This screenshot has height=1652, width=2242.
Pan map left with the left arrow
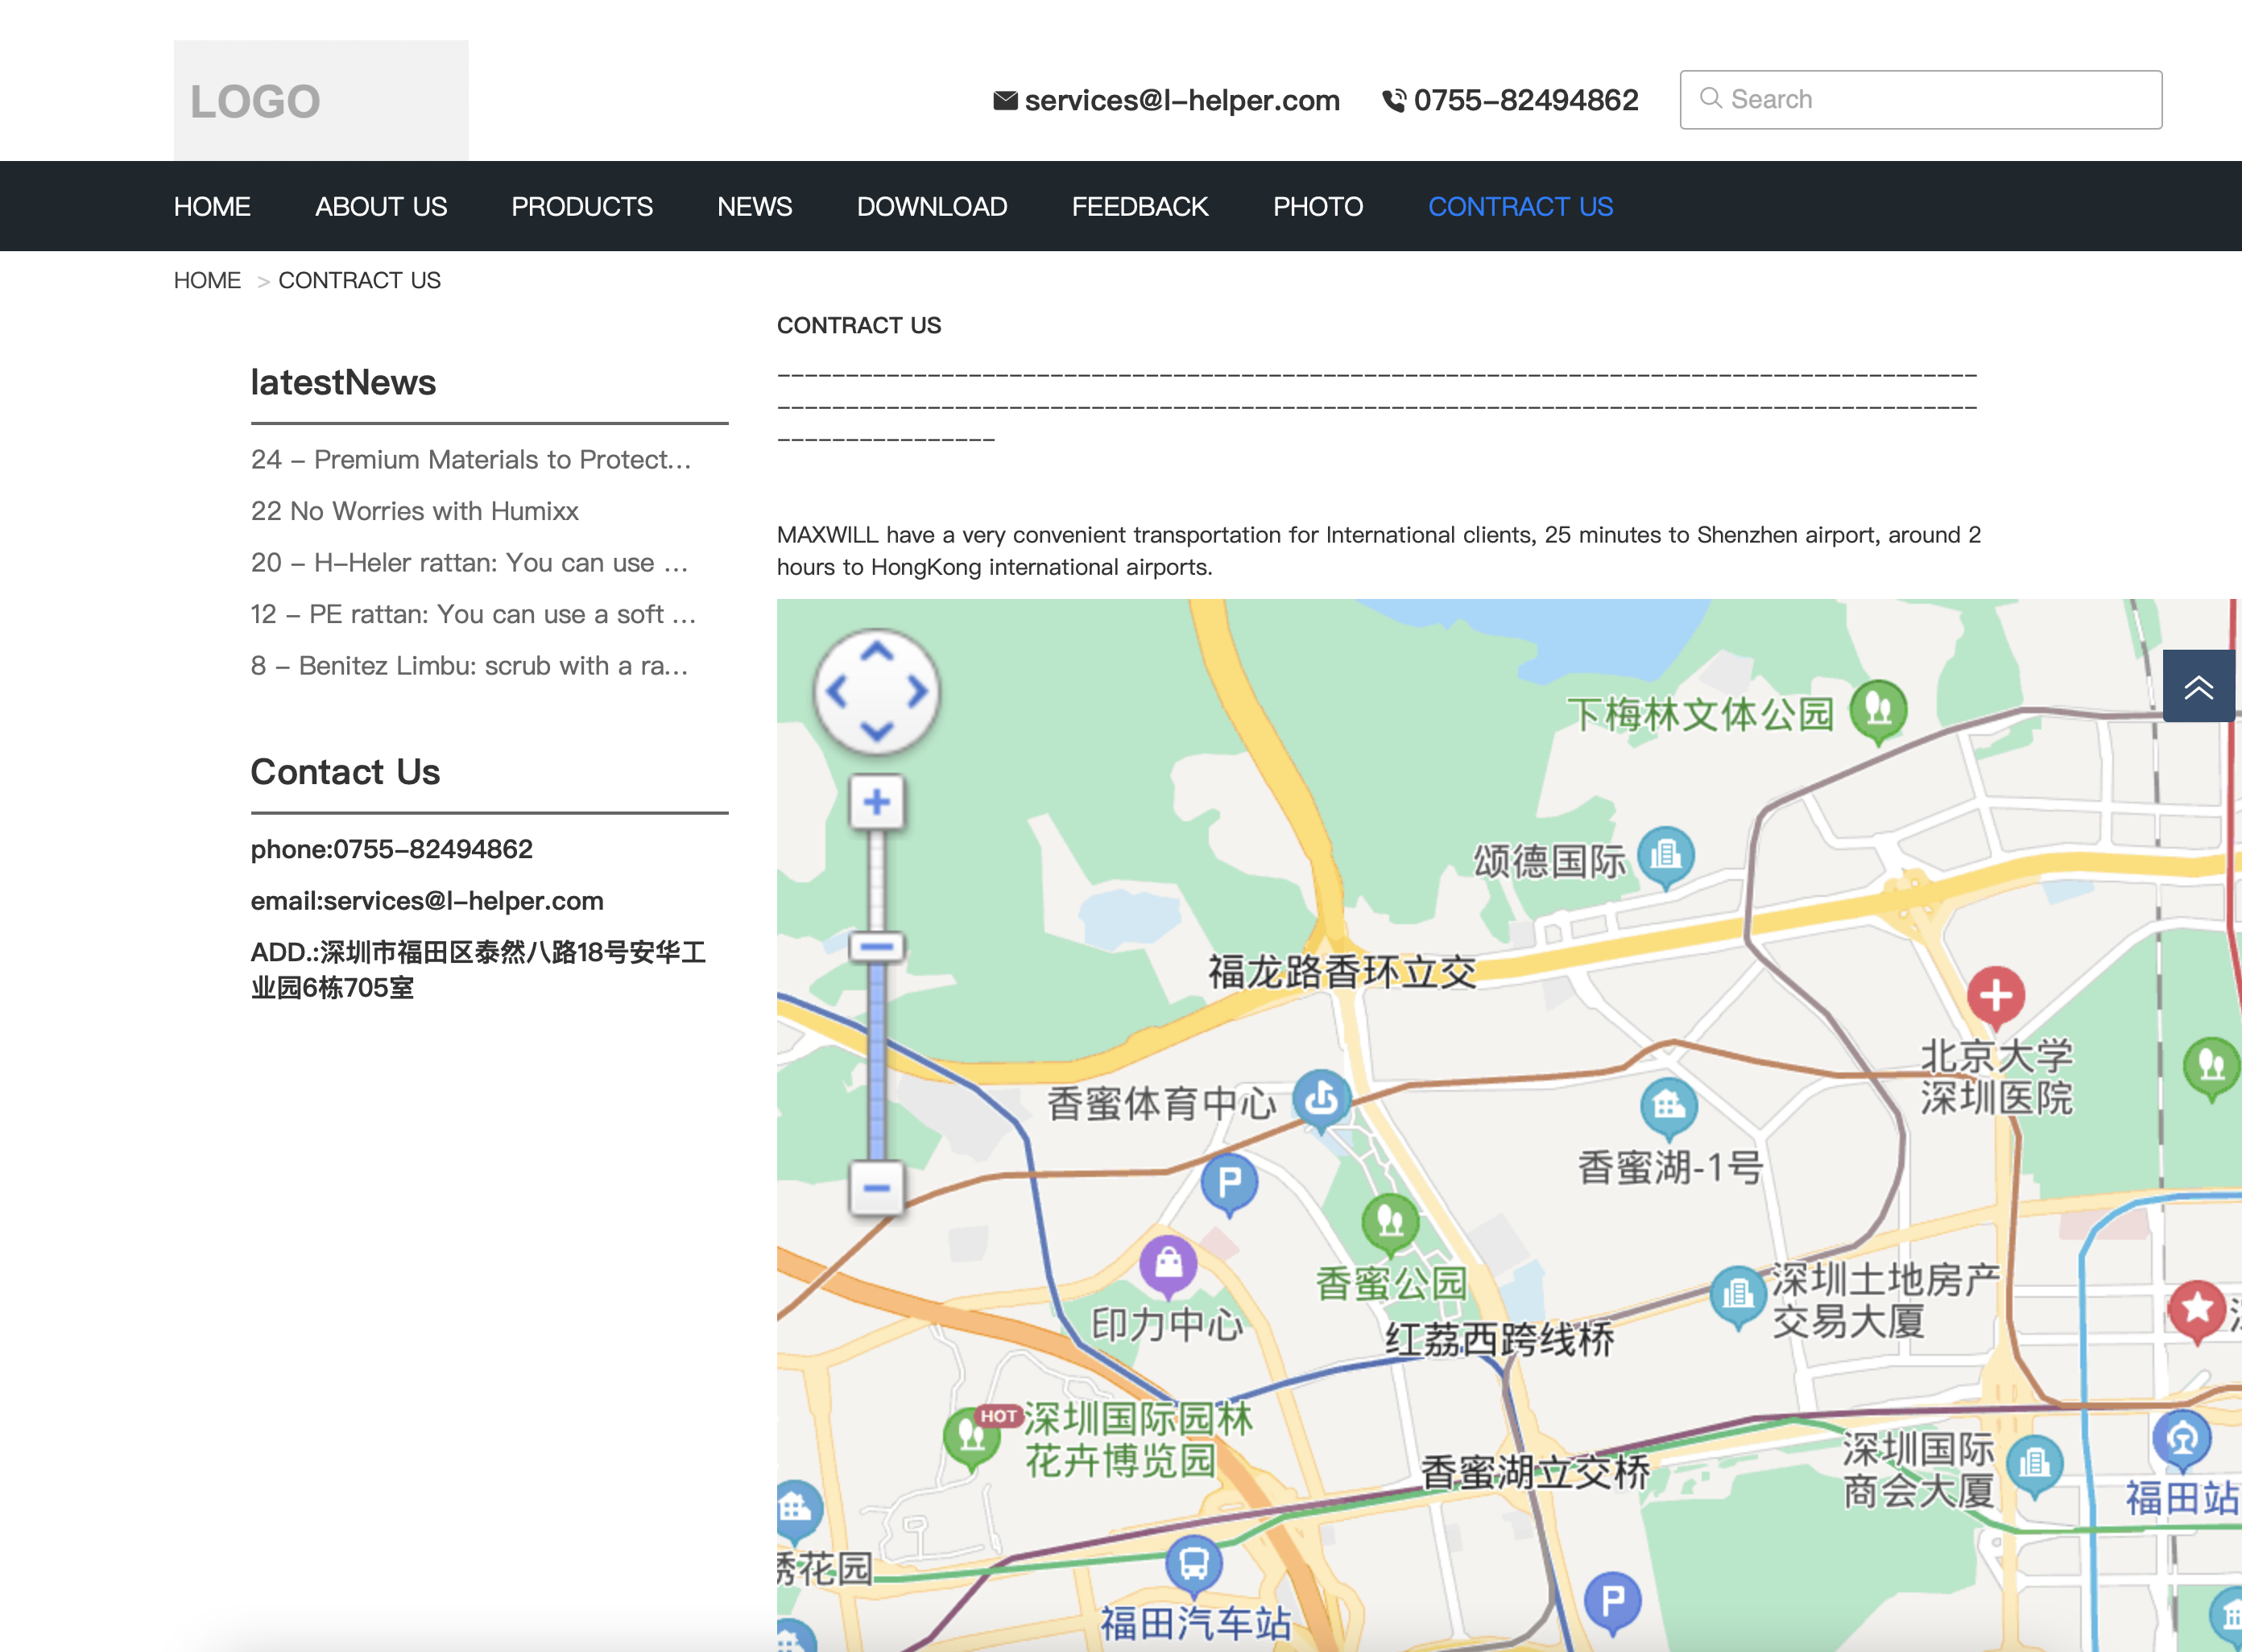pos(838,692)
